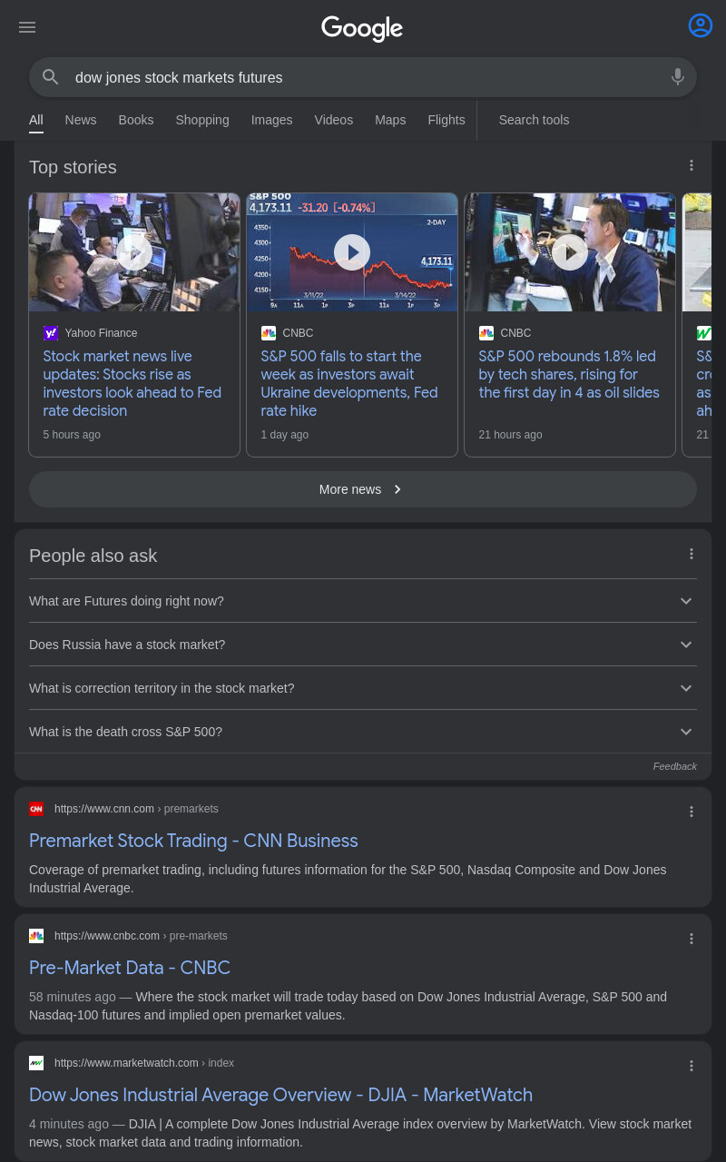Expand 'What is correction territory' question
The width and height of the screenshot is (726, 1162).
coord(363,688)
